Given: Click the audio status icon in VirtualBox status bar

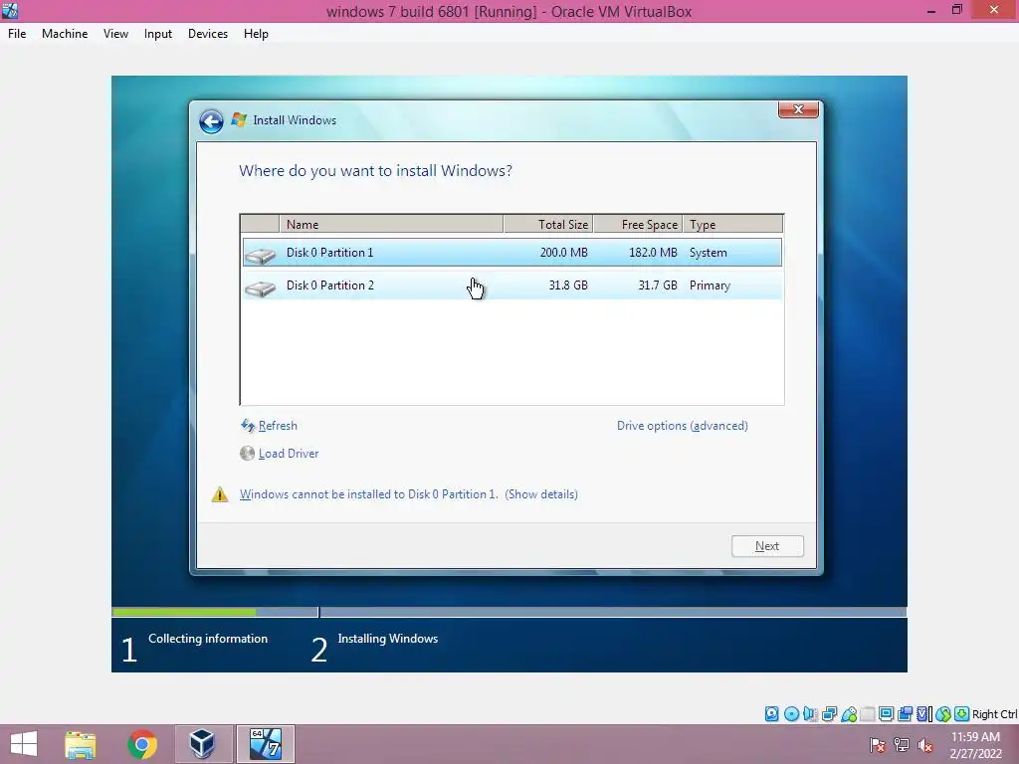Looking at the screenshot, I should click(x=810, y=714).
